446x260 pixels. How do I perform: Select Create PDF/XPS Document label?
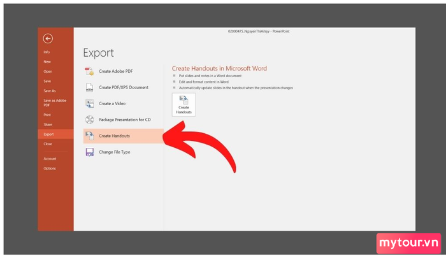point(124,87)
